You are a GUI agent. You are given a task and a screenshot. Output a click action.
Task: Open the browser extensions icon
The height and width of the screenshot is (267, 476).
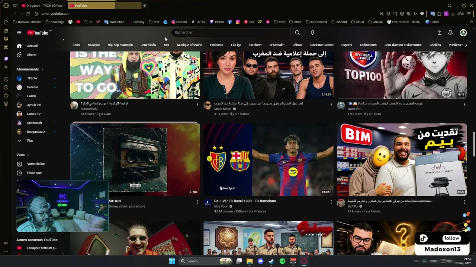[439, 14]
